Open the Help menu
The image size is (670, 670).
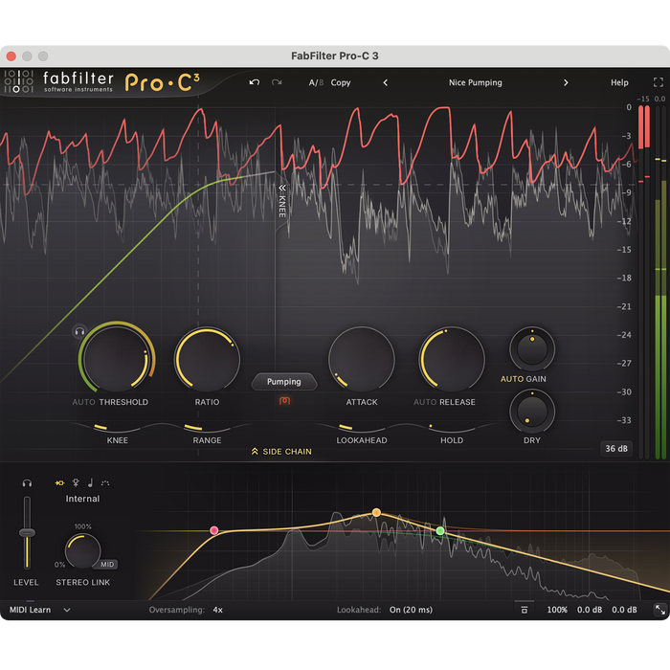click(x=619, y=82)
